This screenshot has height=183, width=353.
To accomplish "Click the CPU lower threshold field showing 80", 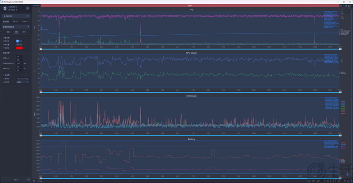I will tap(19, 70).
